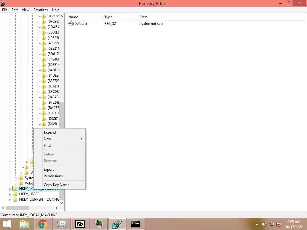Screen dimensions: 307x230
Task: Click the muted volume tray icon
Action: coord(264,224)
